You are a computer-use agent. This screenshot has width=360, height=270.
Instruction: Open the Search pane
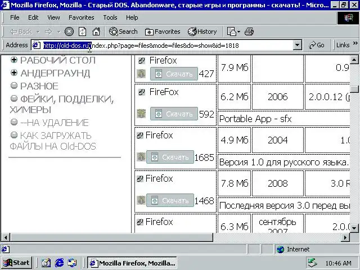click(123, 31)
